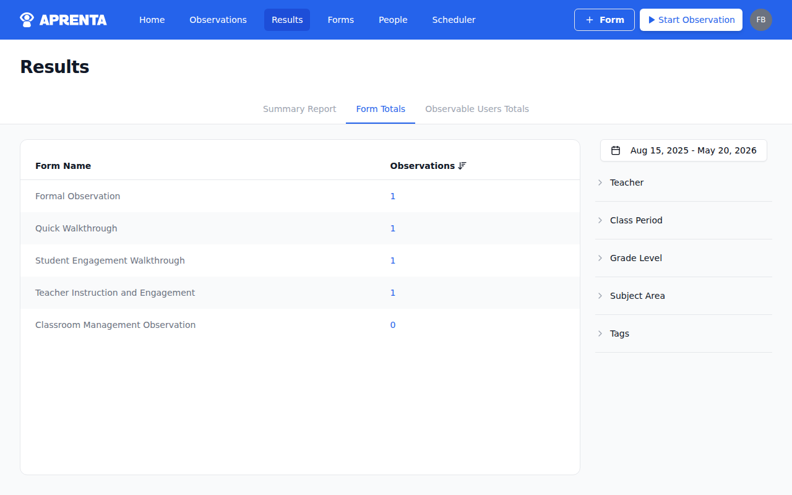The width and height of the screenshot is (792, 495).
Task: Sort the table by Form Name header
Action: coord(63,165)
